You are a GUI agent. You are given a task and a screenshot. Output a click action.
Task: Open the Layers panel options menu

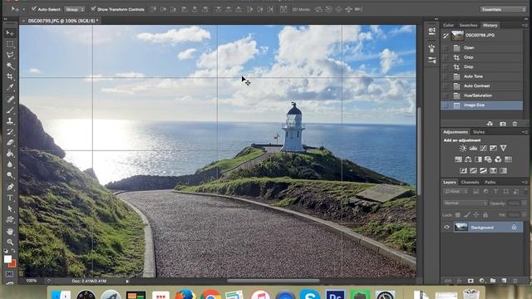[x=524, y=182]
